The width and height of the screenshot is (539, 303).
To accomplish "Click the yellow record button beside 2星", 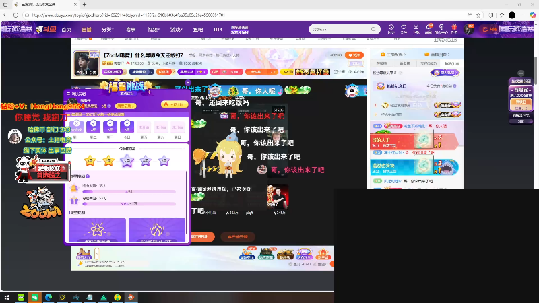I will click(x=125, y=106).
